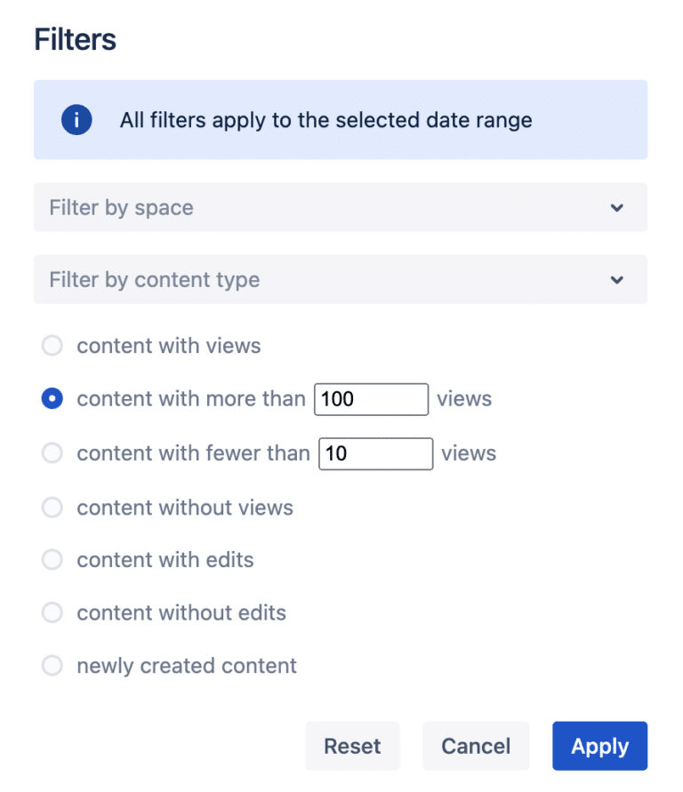Screen dimensions: 683x792
Task: Open the Filter by space dropdown
Action: pos(340,207)
